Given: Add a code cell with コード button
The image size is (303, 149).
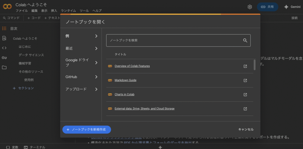Looking at the screenshot, I should pos(34,18).
